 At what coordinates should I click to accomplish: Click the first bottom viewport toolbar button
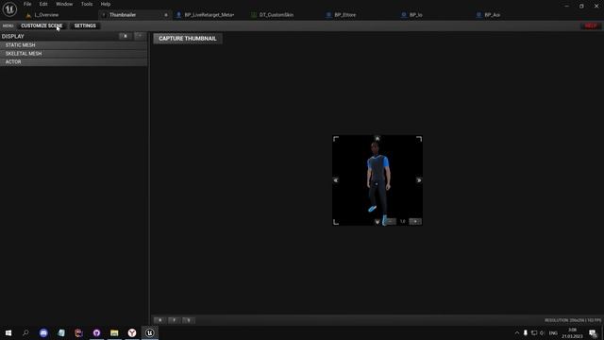159,320
